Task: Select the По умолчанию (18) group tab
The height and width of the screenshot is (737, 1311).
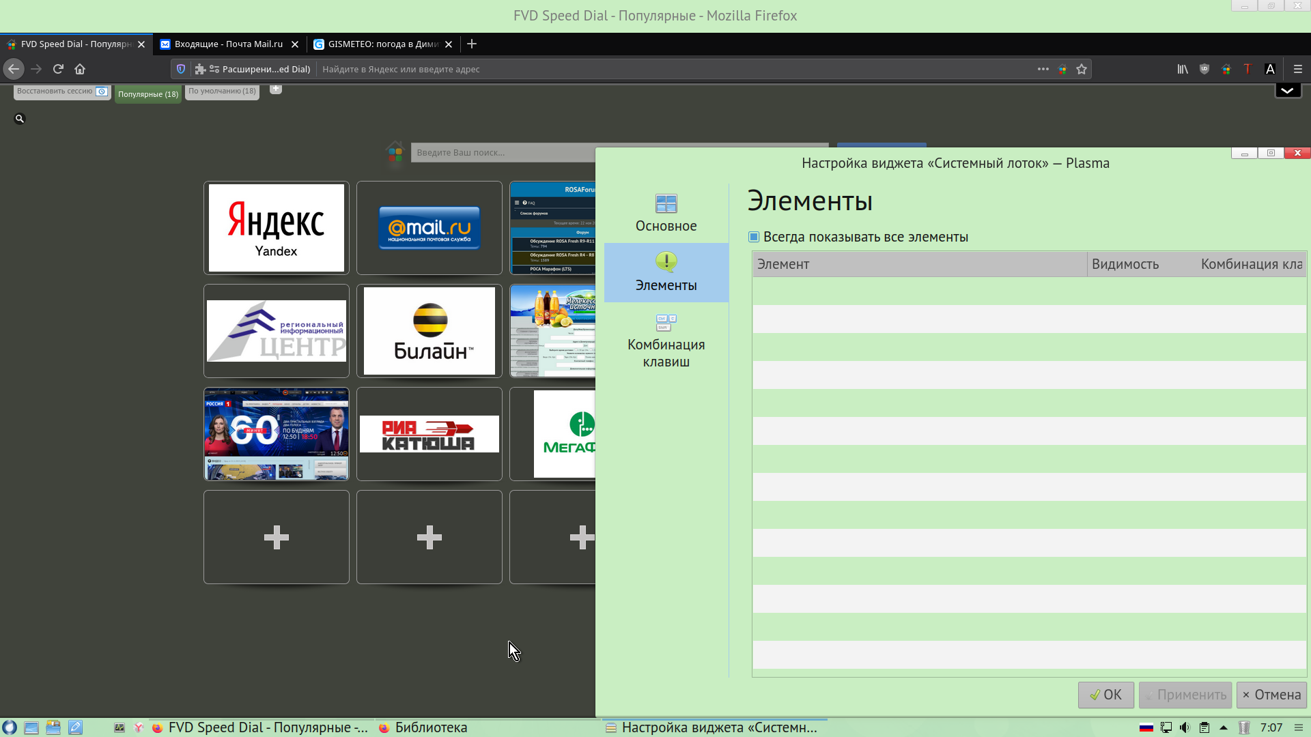Action: click(222, 91)
